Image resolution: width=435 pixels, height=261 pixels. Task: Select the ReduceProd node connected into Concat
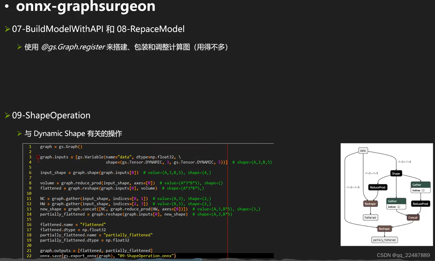pyautogui.click(x=421, y=204)
